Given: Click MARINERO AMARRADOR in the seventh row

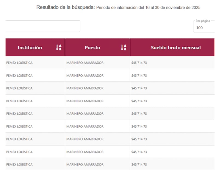Looking at the screenshot, I should (x=85, y=139).
